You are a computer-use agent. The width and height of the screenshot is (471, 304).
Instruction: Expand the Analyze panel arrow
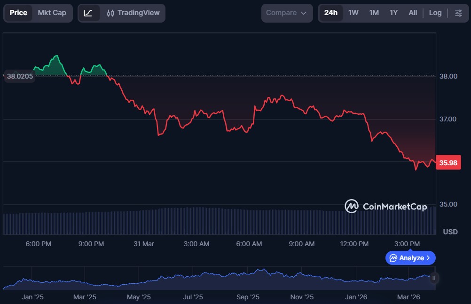click(x=428, y=258)
